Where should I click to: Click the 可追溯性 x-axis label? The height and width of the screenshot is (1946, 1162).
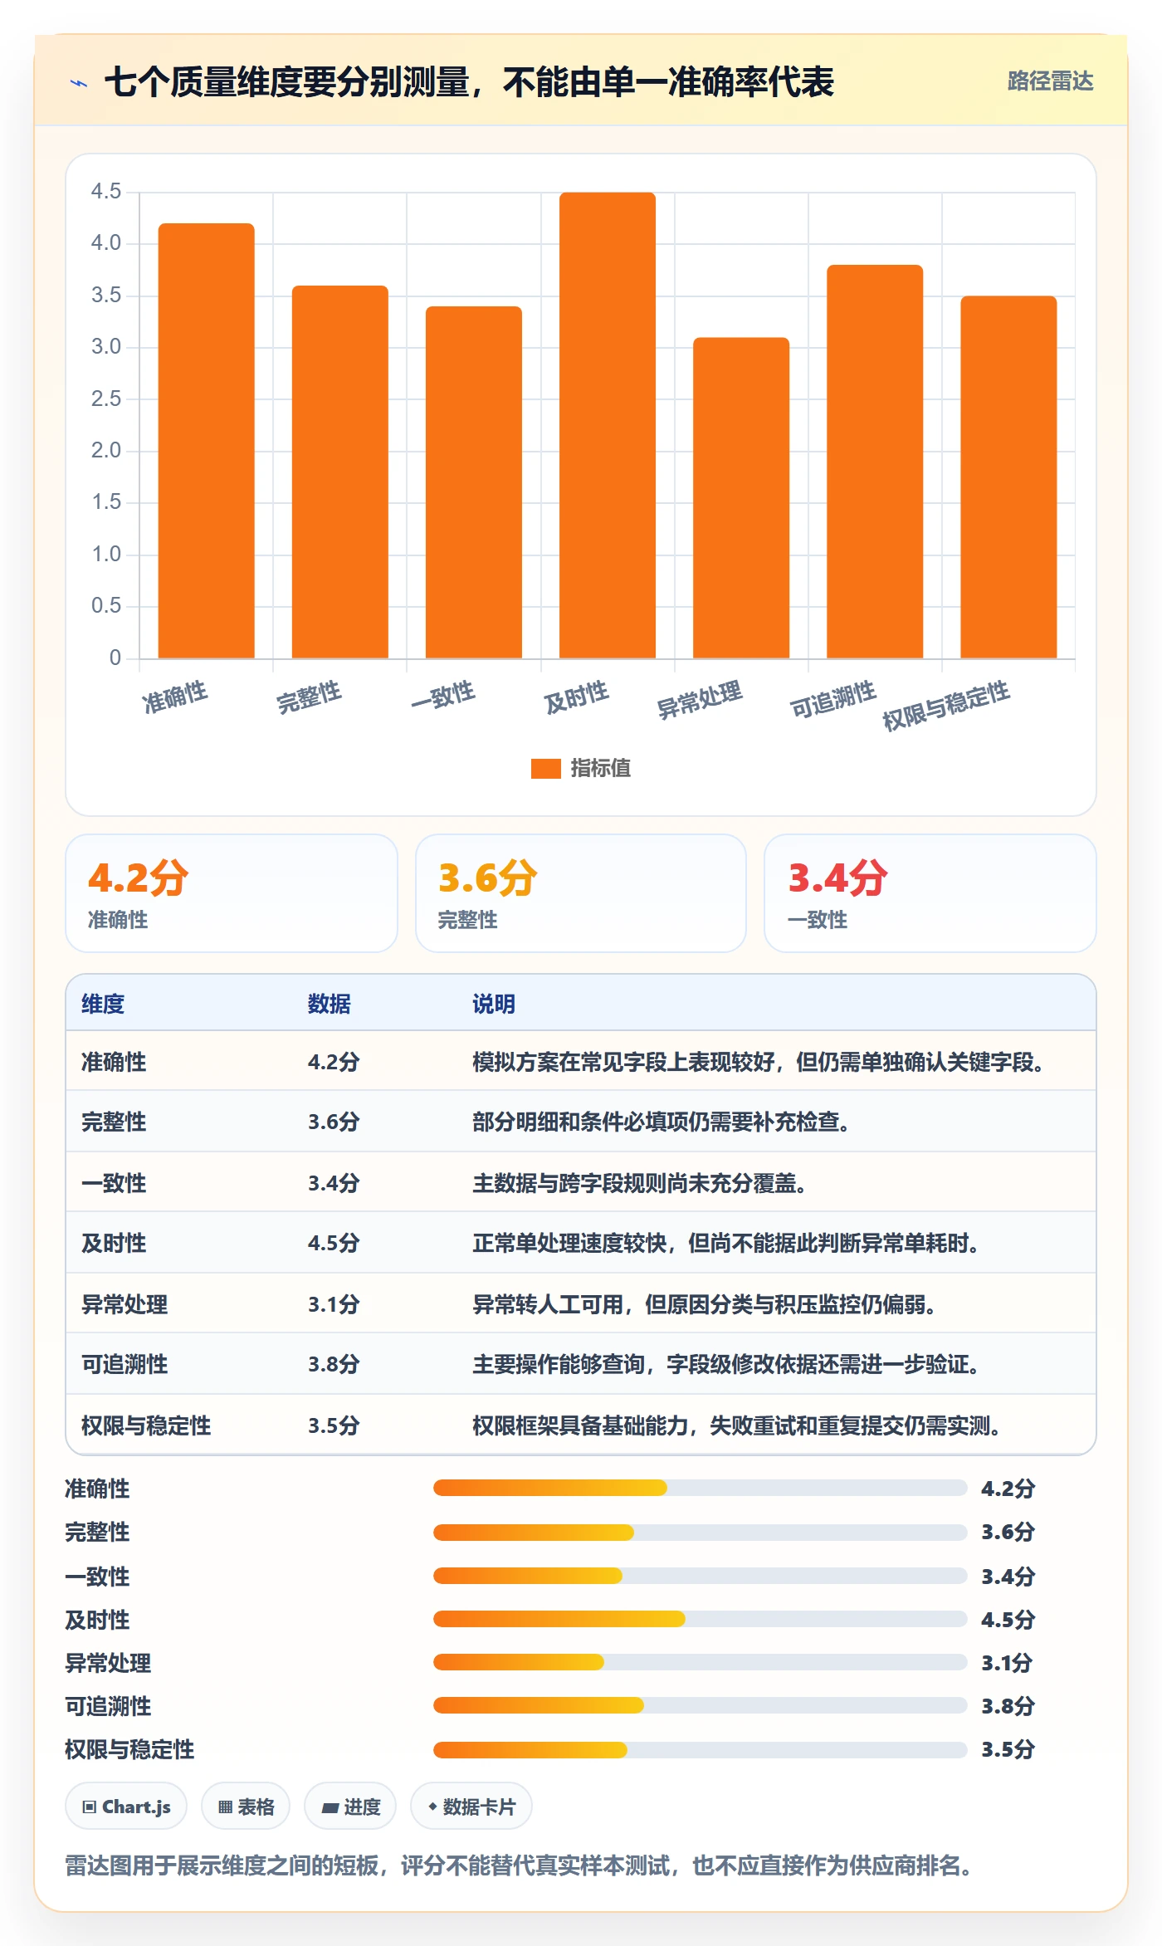832,699
